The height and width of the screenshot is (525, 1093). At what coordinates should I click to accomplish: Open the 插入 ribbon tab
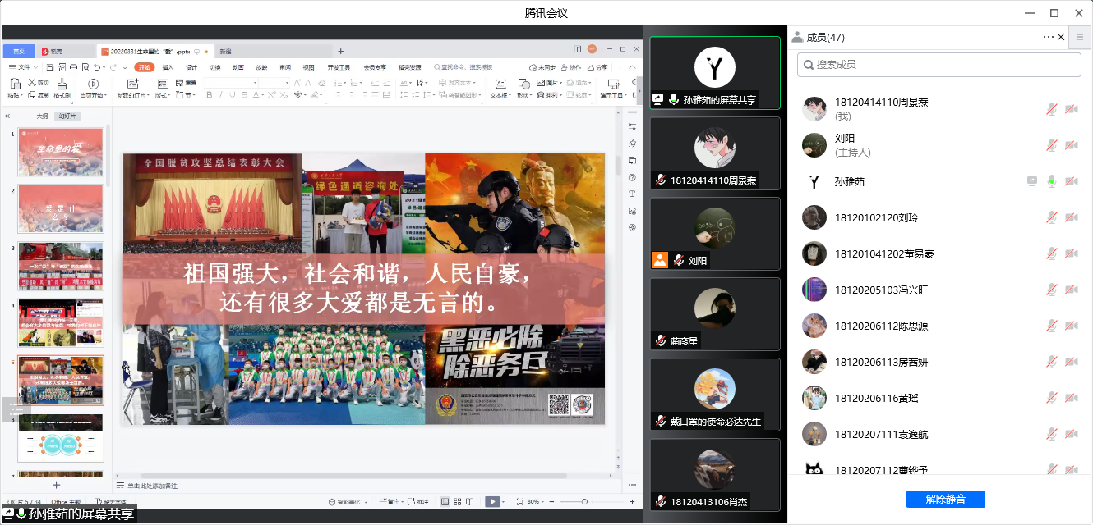tap(168, 67)
